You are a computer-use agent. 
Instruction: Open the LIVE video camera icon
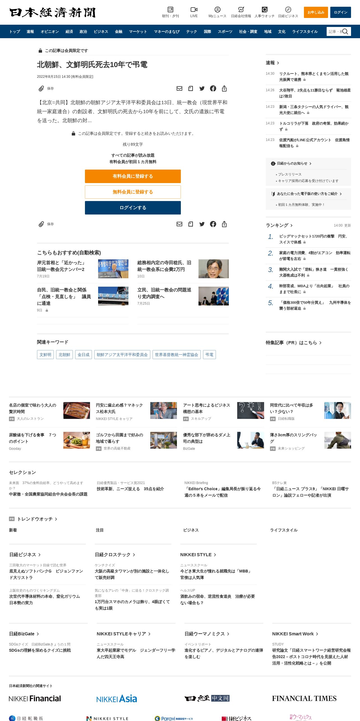(194, 10)
